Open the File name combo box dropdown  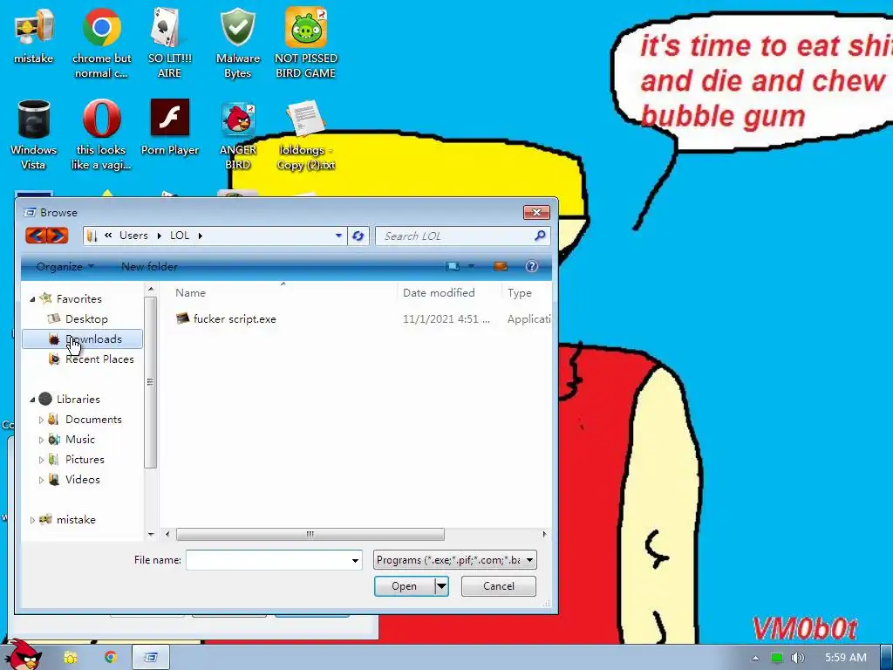click(355, 560)
